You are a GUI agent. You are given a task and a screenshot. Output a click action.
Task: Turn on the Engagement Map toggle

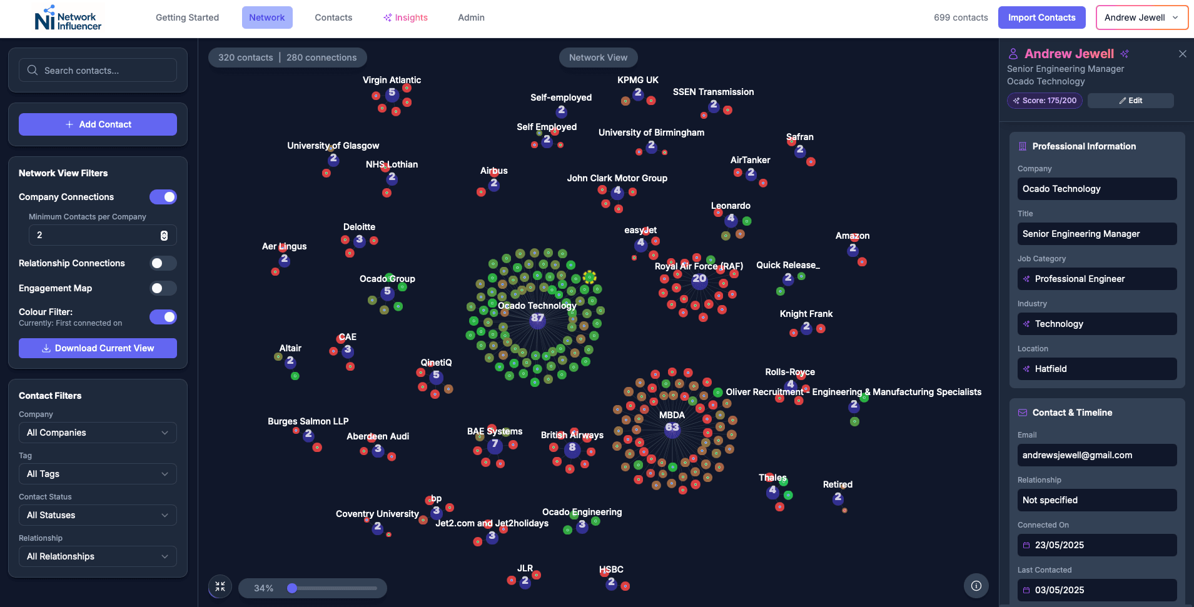[x=163, y=288]
